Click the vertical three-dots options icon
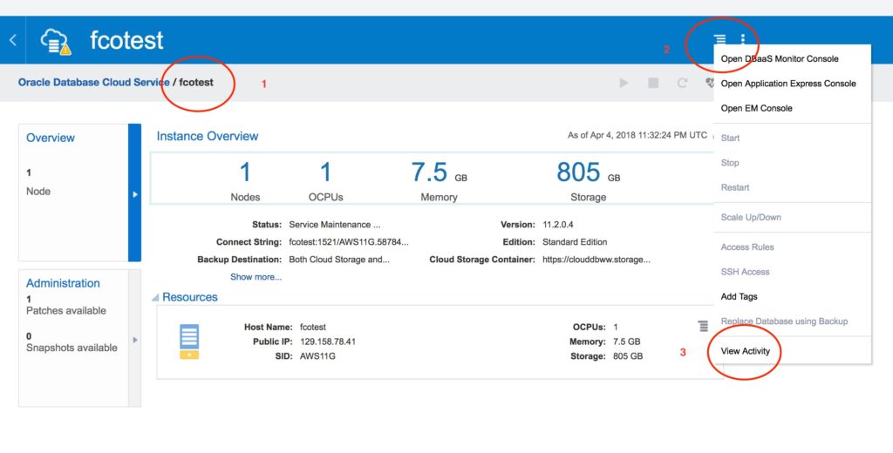 (743, 40)
